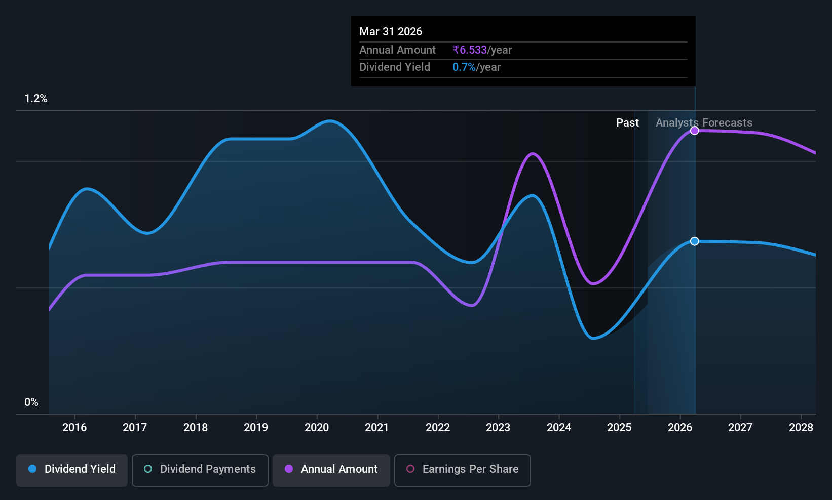Select the blue Dividend Yield data point marker
This screenshot has height=500, width=832.
click(695, 241)
